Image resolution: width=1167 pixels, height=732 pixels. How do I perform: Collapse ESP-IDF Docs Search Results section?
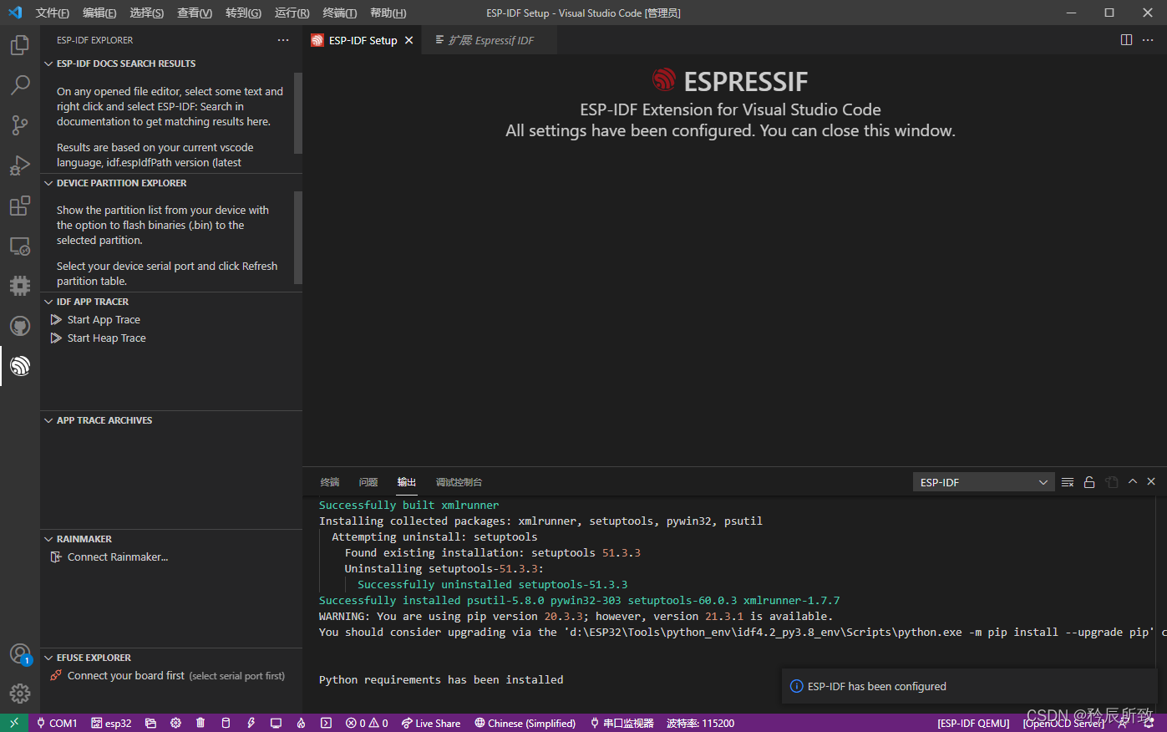pyautogui.click(x=48, y=64)
